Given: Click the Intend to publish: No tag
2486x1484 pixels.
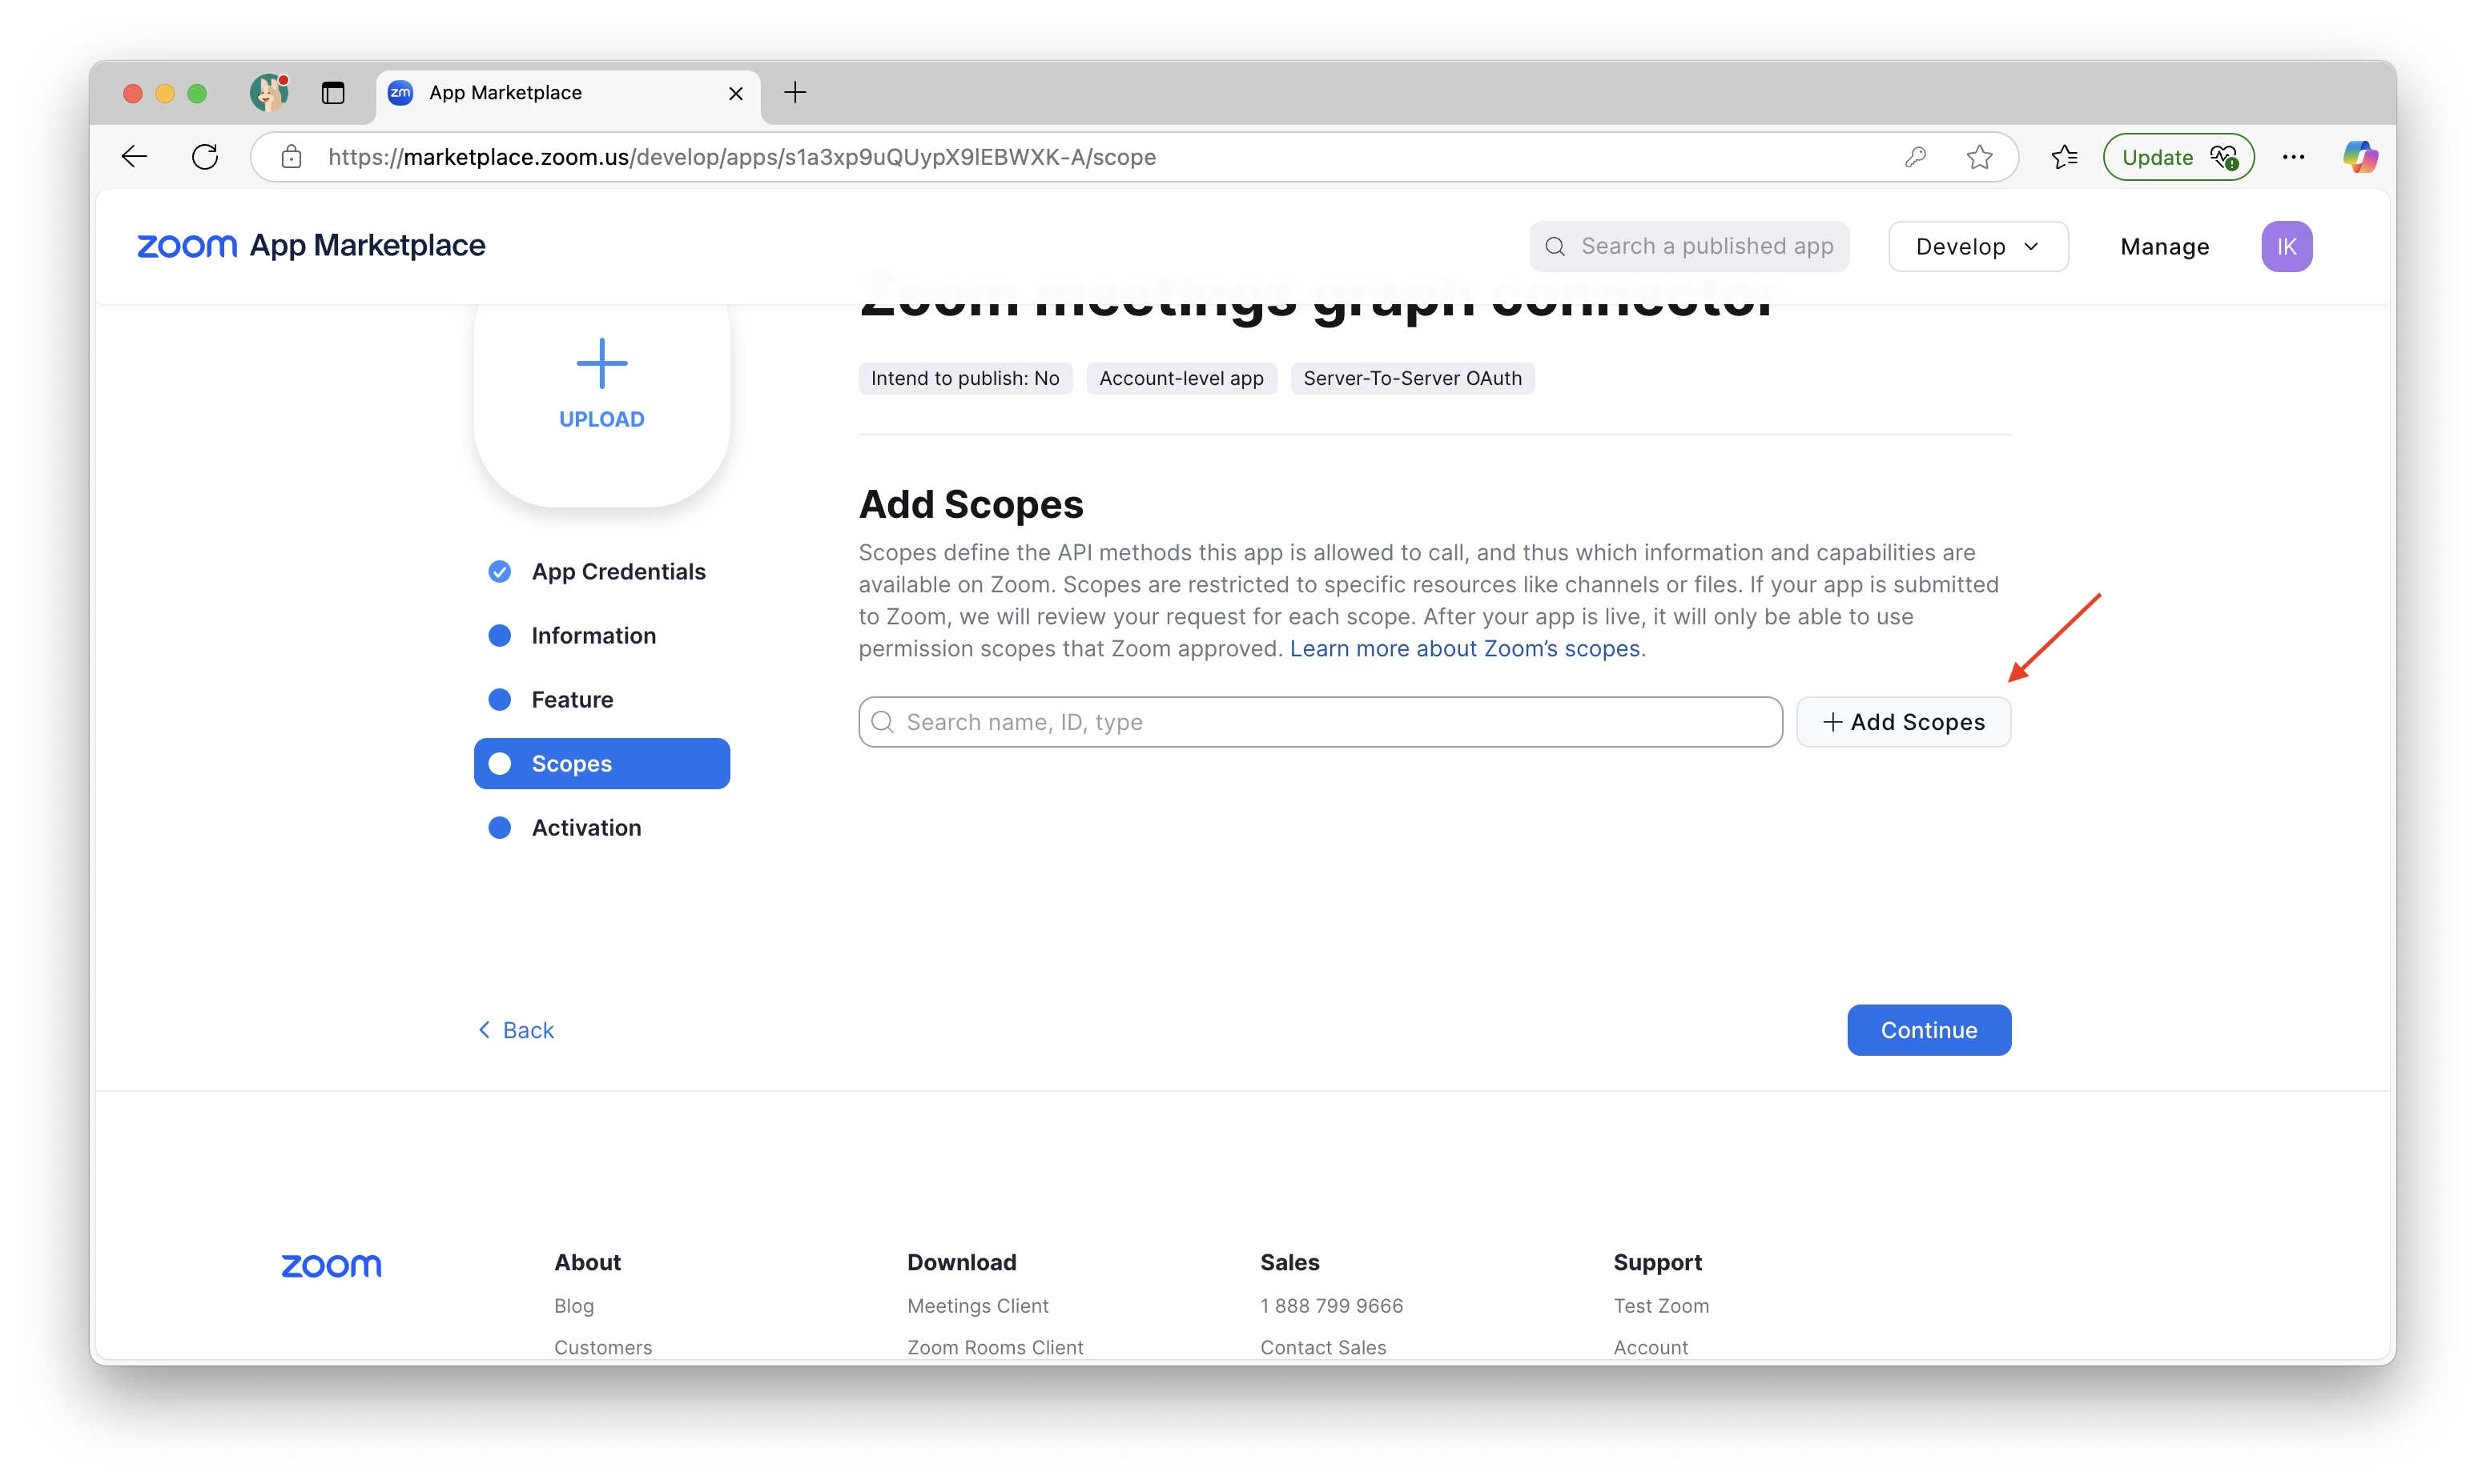Looking at the screenshot, I should pyautogui.click(x=964, y=378).
